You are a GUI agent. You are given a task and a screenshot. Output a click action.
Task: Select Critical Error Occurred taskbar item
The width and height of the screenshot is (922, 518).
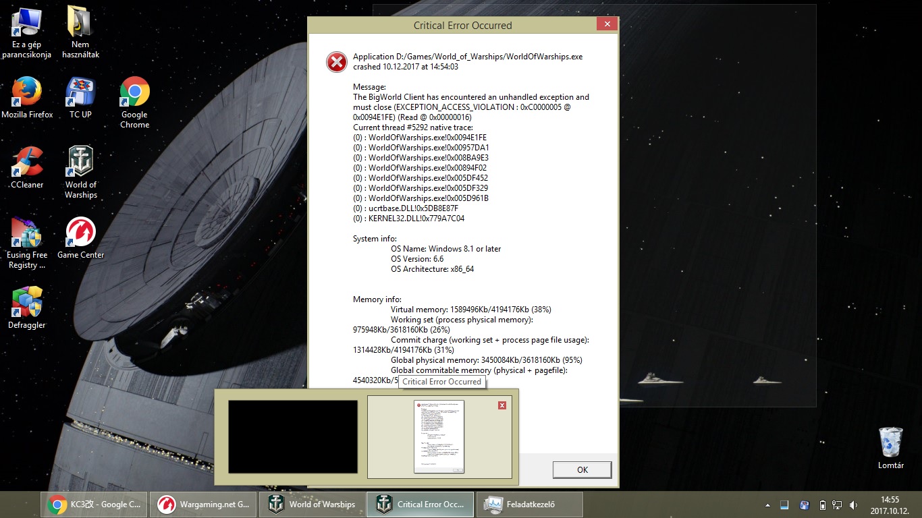click(420, 504)
